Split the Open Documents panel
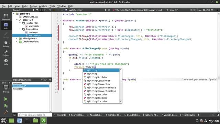 pyautogui.click(x=45, y=80)
